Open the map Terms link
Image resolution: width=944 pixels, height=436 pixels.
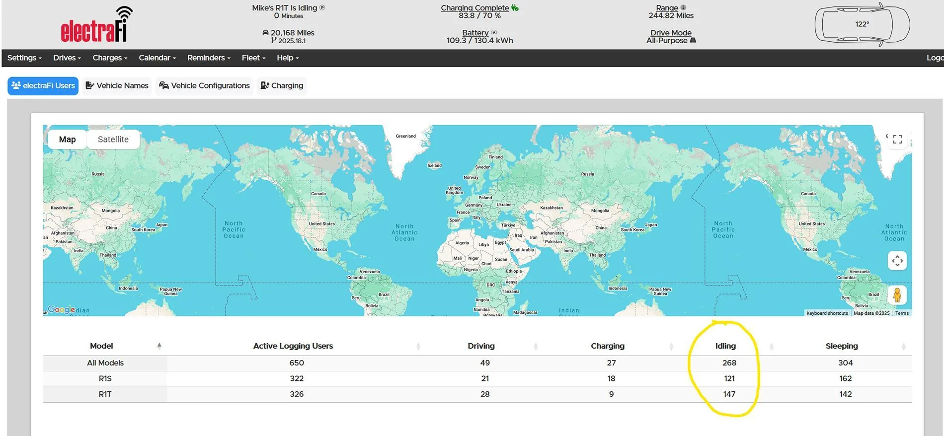(902, 313)
